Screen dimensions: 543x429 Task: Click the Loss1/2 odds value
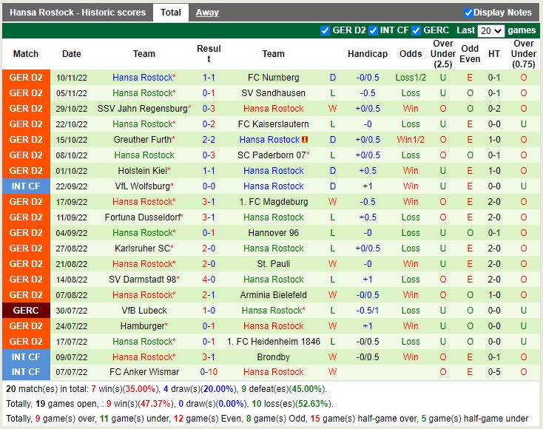coord(411,78)
